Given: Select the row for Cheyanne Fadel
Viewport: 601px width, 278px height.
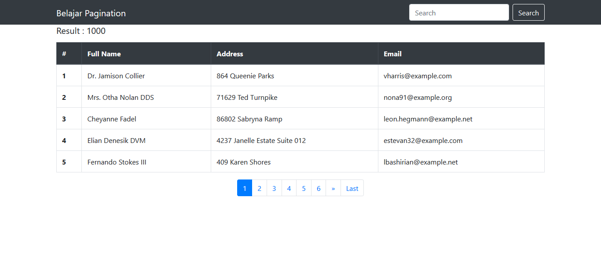Looking at the screenshot, I should point(112,119).
